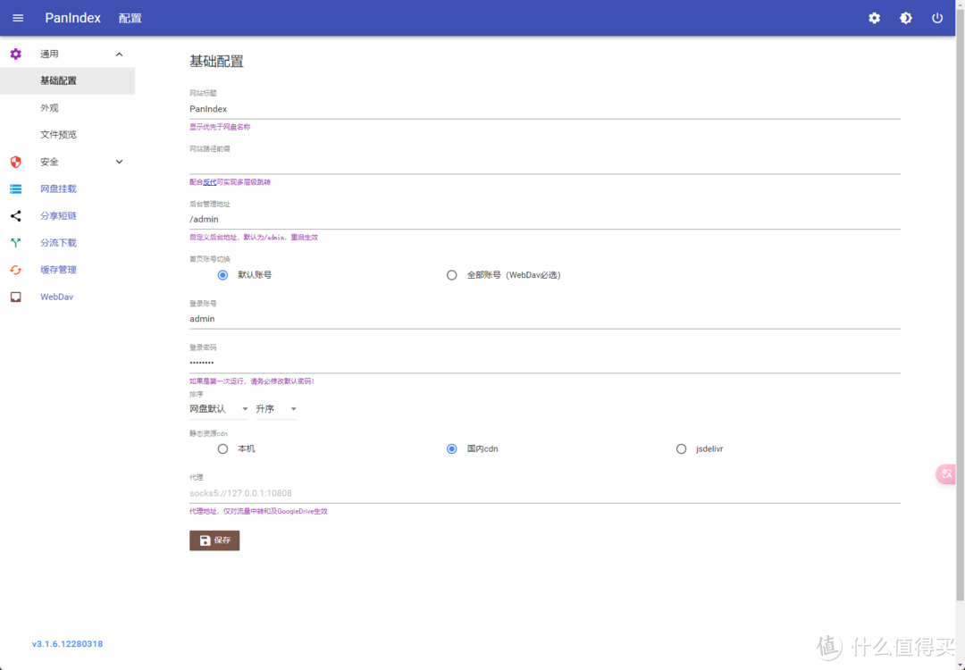Select 全部账号 (WebDav必选) radio option
This screenshot has height=670, width=965.
coord(452,275)
